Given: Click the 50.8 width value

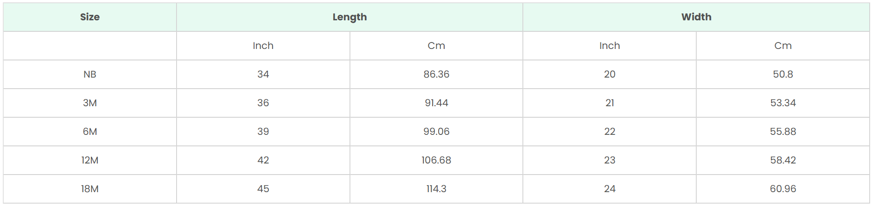Looking at the screenshot, I should pos(783,74).
